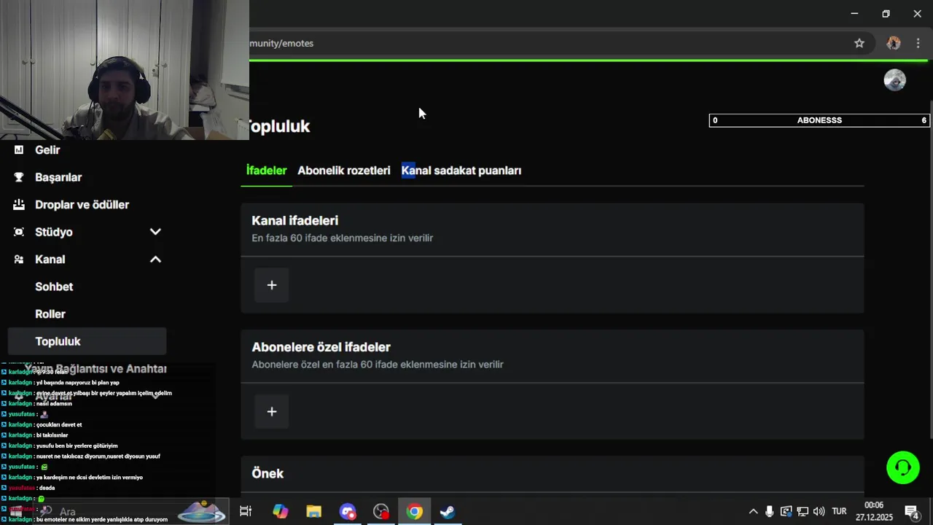The height and width of the screenshot is (525, 933).
Task: Click the streamer webcam overlay
Action: pos(124,70)
